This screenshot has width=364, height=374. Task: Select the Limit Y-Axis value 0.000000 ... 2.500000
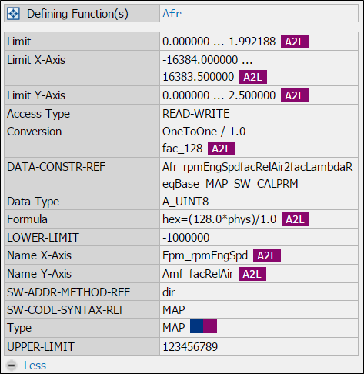[x=219, y=95]
